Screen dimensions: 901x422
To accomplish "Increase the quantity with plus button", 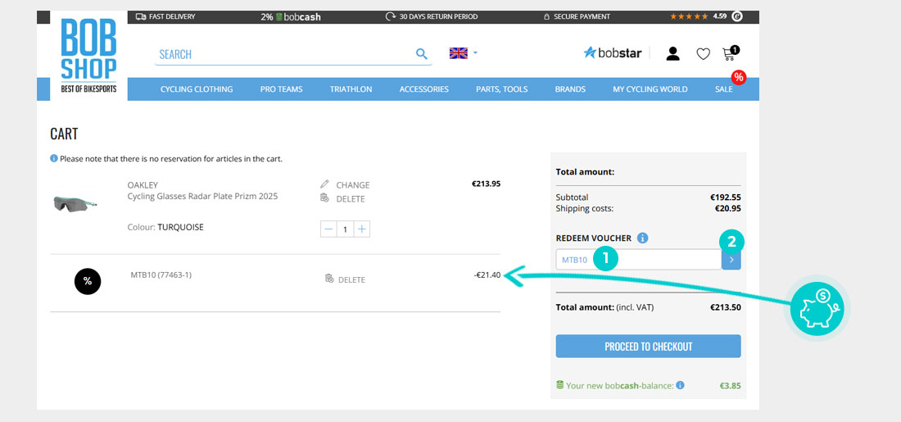I will pyautogui.click(x=361, y=229).
